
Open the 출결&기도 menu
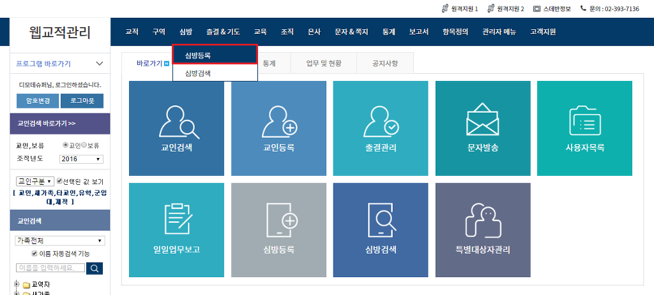223,32
